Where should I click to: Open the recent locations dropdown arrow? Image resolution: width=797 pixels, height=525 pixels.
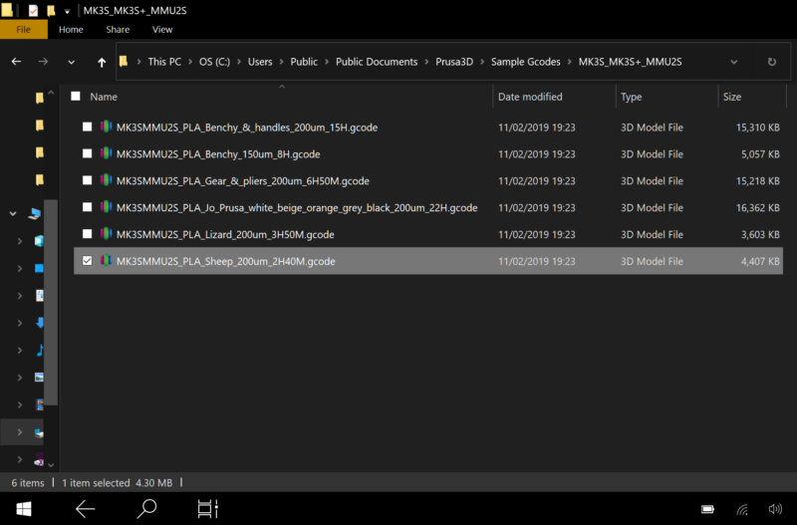71,62
